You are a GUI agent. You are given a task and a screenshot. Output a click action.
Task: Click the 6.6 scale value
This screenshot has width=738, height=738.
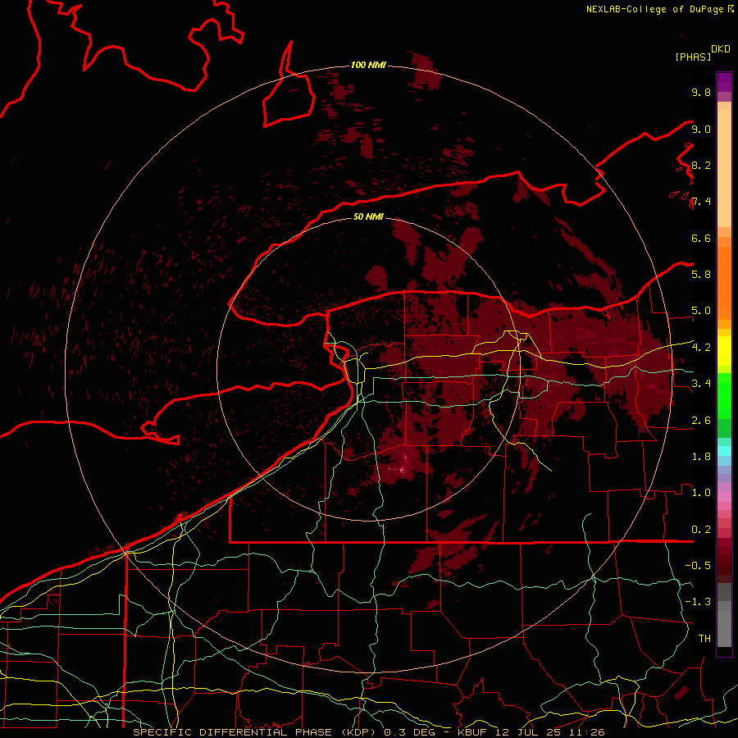click(x=701, y=238)
